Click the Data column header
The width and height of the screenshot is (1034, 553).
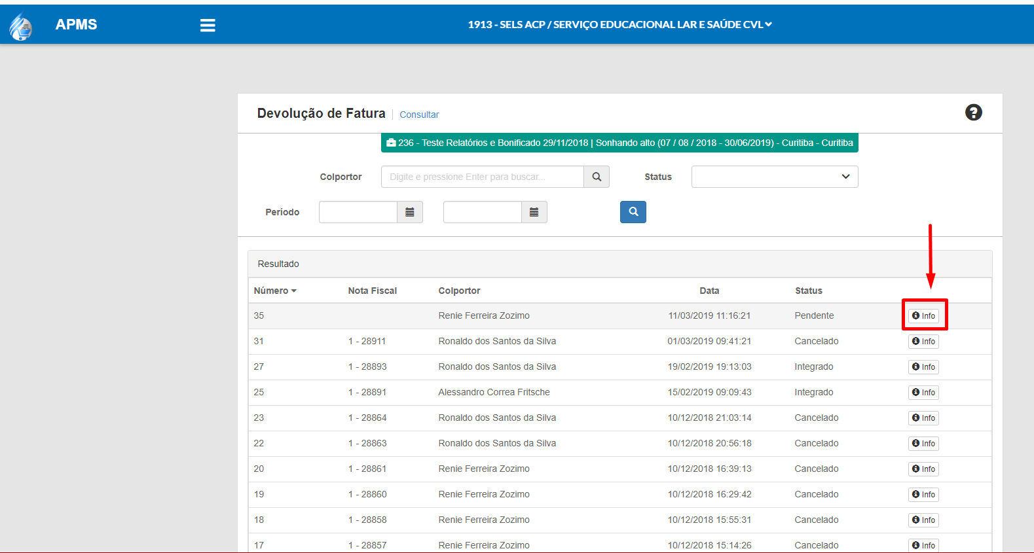pyautogui.click(x=709, y=291)
